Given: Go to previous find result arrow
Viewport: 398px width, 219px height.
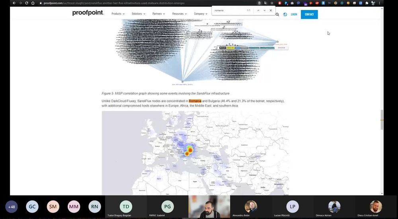Looking at the screenshot, I should click(x=258, y=10).
